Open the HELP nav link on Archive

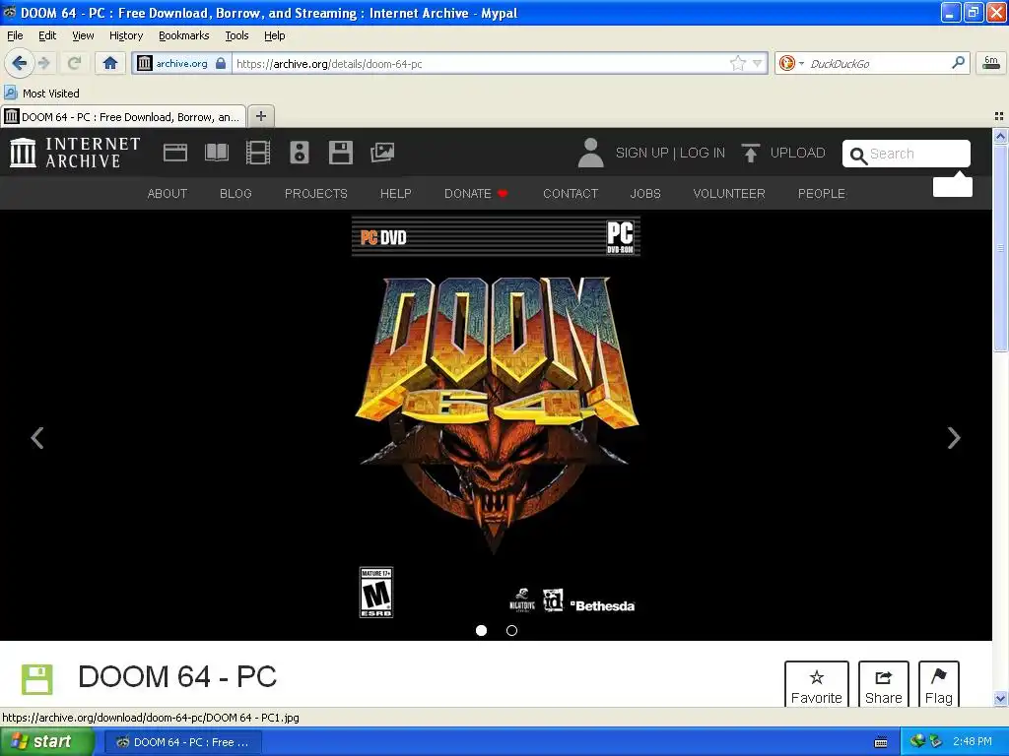[x=396, y=194]
